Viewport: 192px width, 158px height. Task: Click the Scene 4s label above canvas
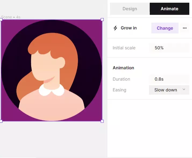pyautogui.click(x=11, y=17)
